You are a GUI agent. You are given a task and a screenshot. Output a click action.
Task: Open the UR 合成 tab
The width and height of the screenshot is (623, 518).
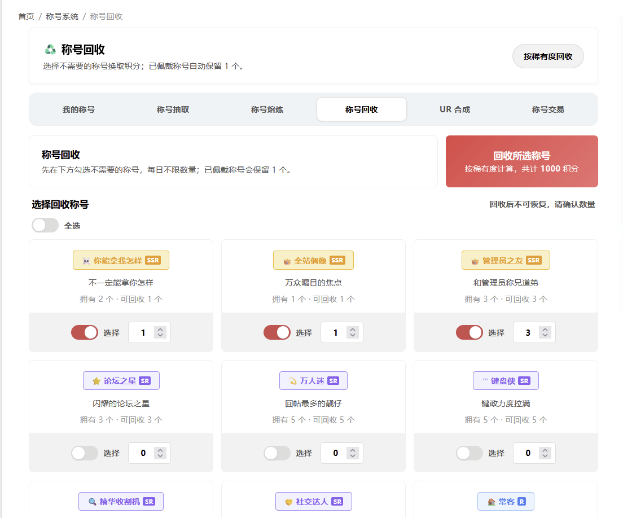pos(455,109)
